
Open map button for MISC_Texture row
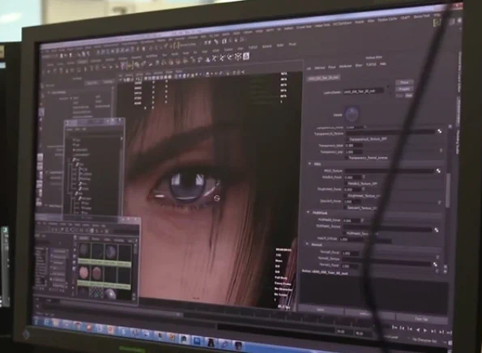tap(438, 171)
